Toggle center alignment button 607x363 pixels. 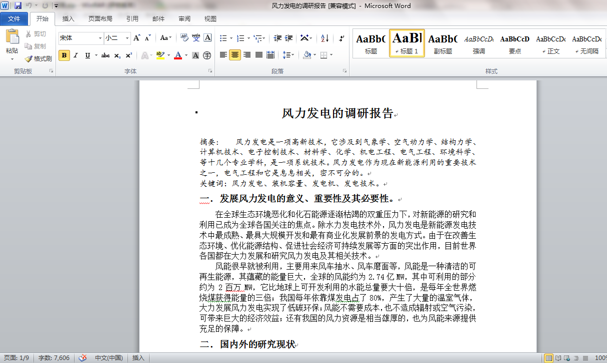coord(234,55)
